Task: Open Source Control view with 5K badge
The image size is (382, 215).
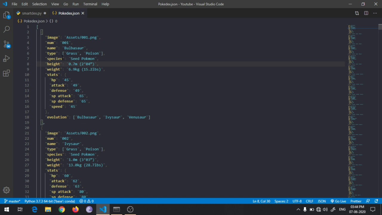Action: [x=7, y=44]
